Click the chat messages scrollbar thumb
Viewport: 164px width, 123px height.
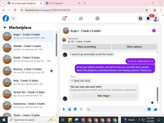coord(157,94)
